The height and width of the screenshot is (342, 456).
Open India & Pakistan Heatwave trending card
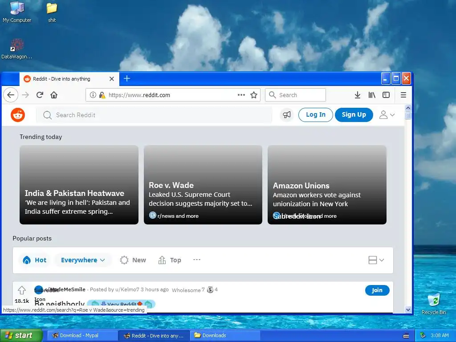79,185
